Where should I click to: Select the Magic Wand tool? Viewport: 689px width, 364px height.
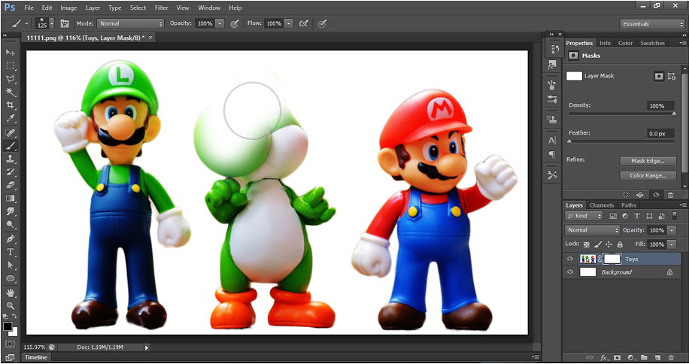pos(10,93)
